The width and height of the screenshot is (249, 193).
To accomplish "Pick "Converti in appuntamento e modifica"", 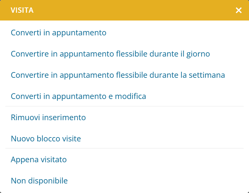I will [x=78, y=96].
